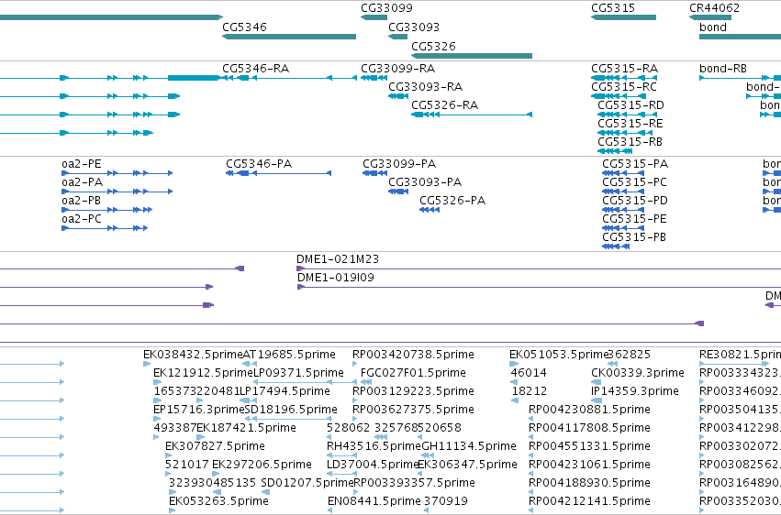Select the CG5346-RA transcript

click(289, 78)
